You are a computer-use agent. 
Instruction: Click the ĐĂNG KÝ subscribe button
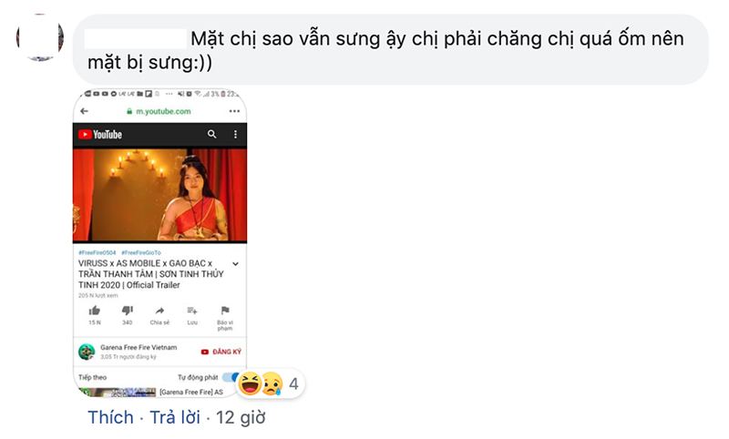[x=221, y=352]
